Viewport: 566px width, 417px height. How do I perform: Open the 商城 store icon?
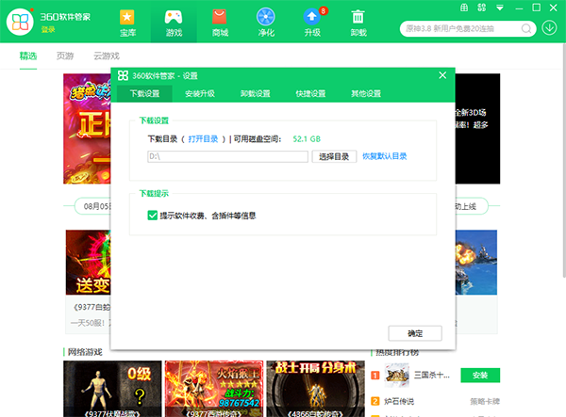click(x=220, y=21)
